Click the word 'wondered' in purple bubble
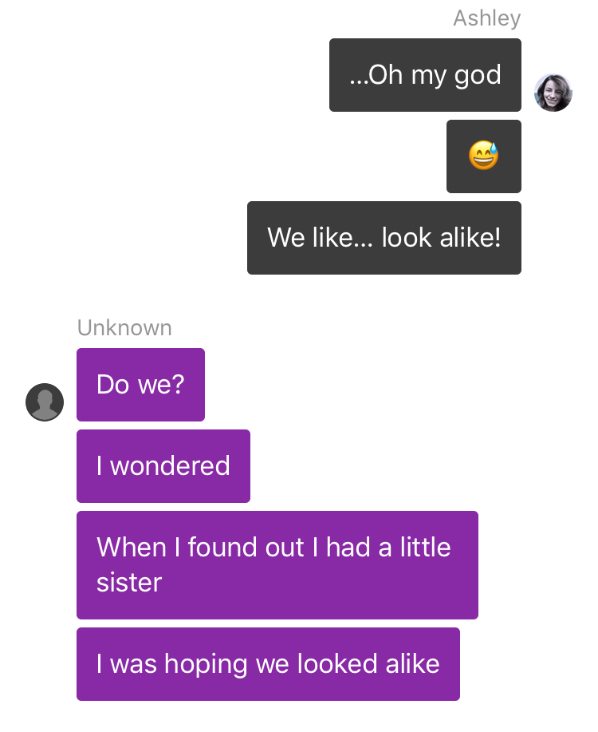Image resolution: width=598 pixels, height=732 pixels. click(x=170, y=466)
